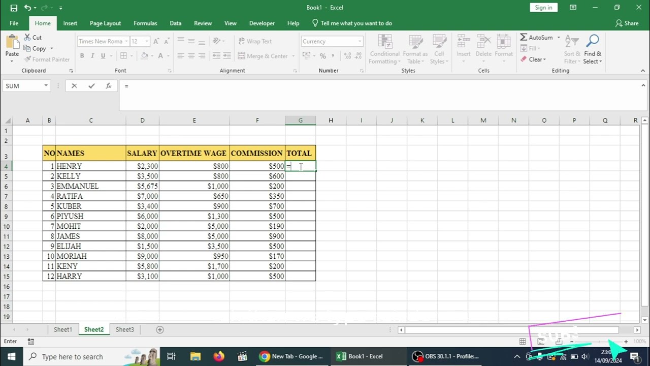This screenshot has width=650, height=366.
Task: Click the Font Color A icon
Action: point(160,56)
